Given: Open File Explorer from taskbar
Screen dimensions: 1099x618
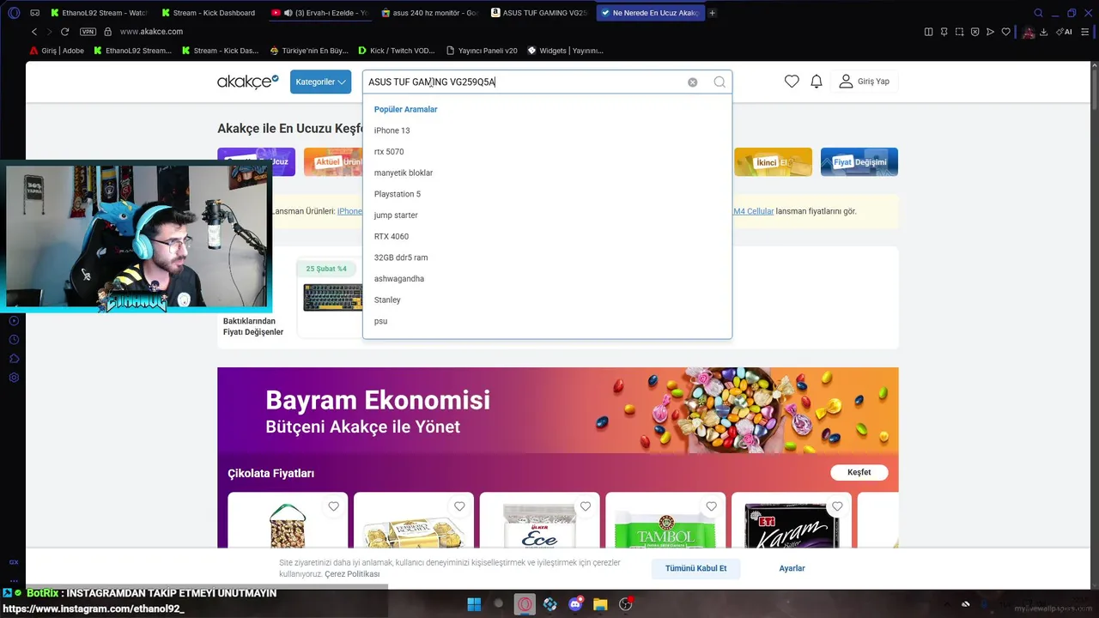Looking at the screenshot, I should 600,604.
